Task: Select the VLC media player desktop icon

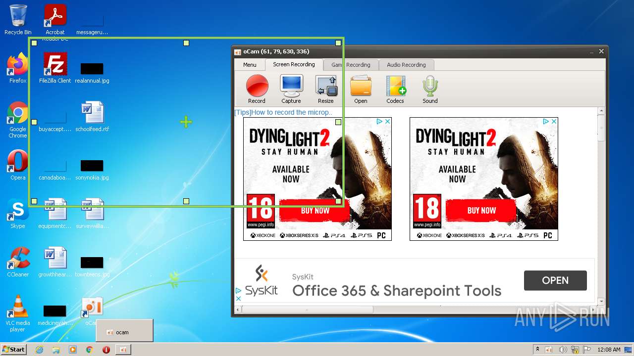Action: tap(18, 313)
